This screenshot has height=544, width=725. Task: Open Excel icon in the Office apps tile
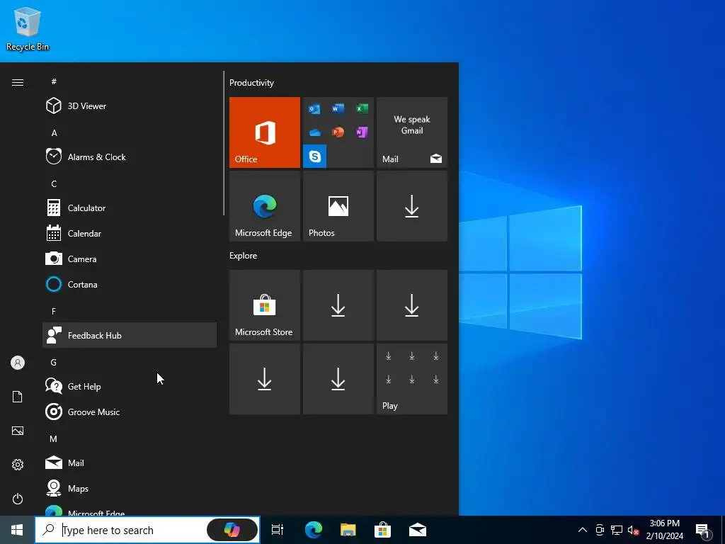tap(362, 108)
